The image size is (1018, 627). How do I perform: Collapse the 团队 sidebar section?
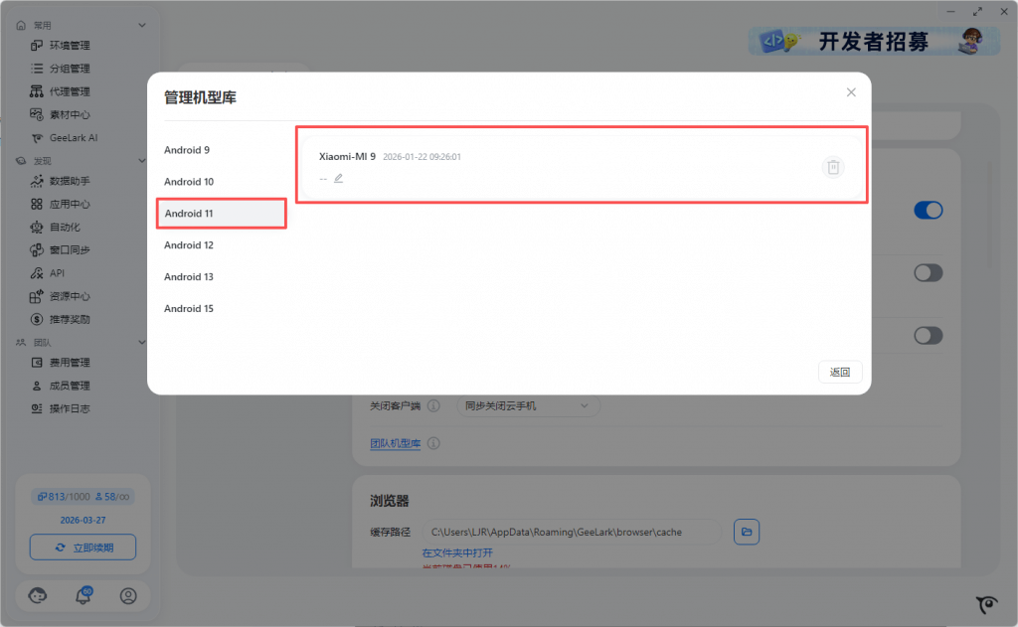tap(142, 342)
